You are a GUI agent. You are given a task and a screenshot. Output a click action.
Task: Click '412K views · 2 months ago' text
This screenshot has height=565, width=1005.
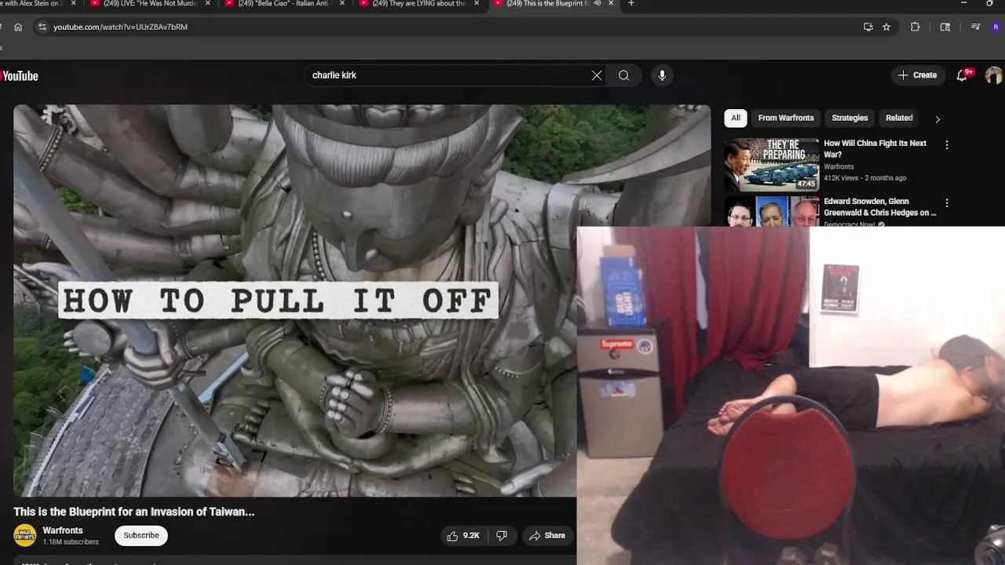(x=864, y=178)
